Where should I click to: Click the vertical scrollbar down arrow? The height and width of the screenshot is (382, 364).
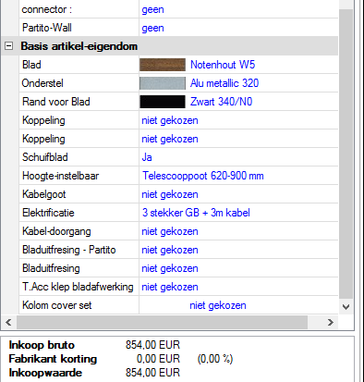point(346,307)
